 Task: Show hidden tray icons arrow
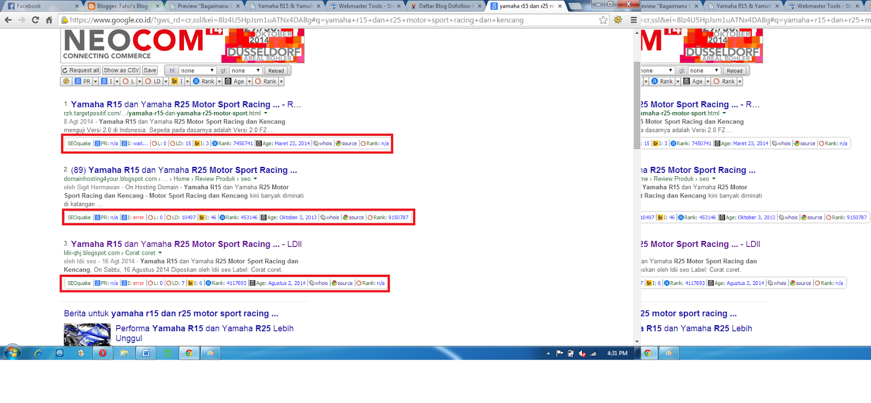548,354
